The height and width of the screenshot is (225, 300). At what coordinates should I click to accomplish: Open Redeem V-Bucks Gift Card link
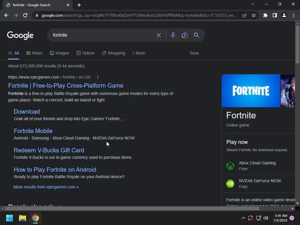point(49,150)
